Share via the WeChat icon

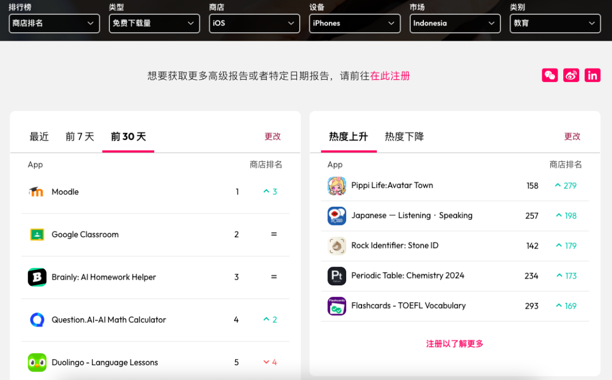550,75
